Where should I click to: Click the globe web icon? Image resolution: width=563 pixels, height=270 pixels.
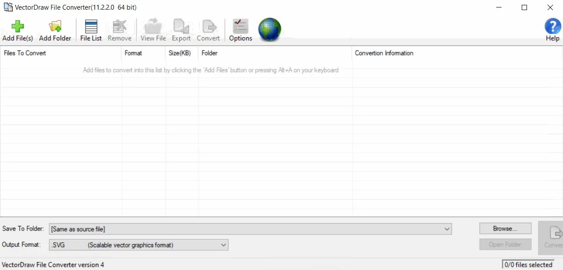pos(270,30)
